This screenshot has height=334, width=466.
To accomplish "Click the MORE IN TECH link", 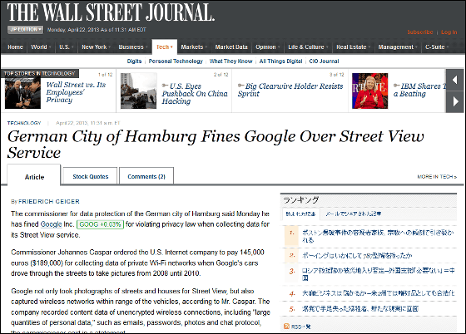I will (x=437, y=176).
